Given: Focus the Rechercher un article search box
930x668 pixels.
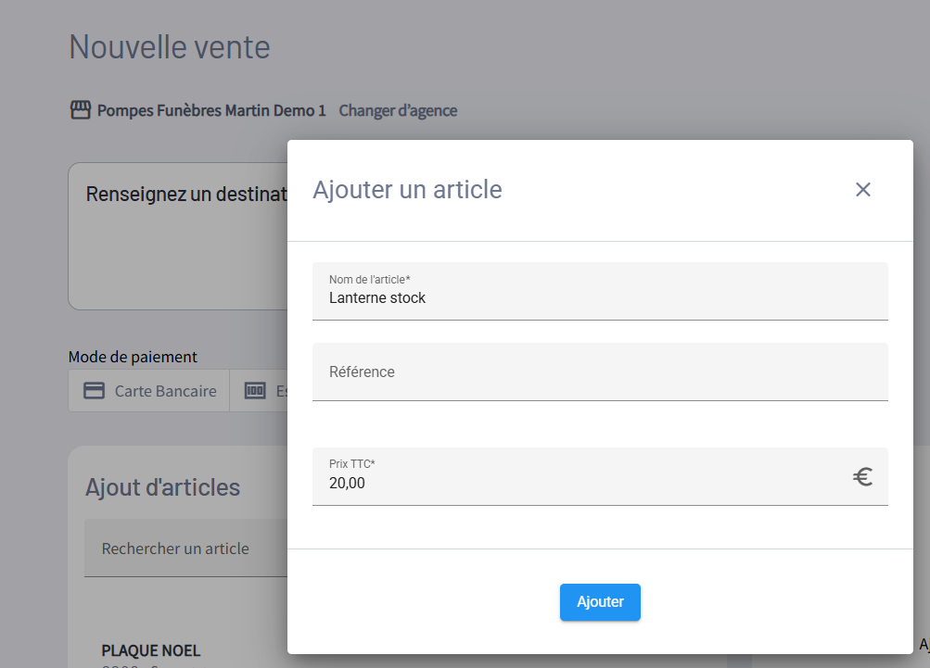Looking at the screenshot, I should [176, 548].
